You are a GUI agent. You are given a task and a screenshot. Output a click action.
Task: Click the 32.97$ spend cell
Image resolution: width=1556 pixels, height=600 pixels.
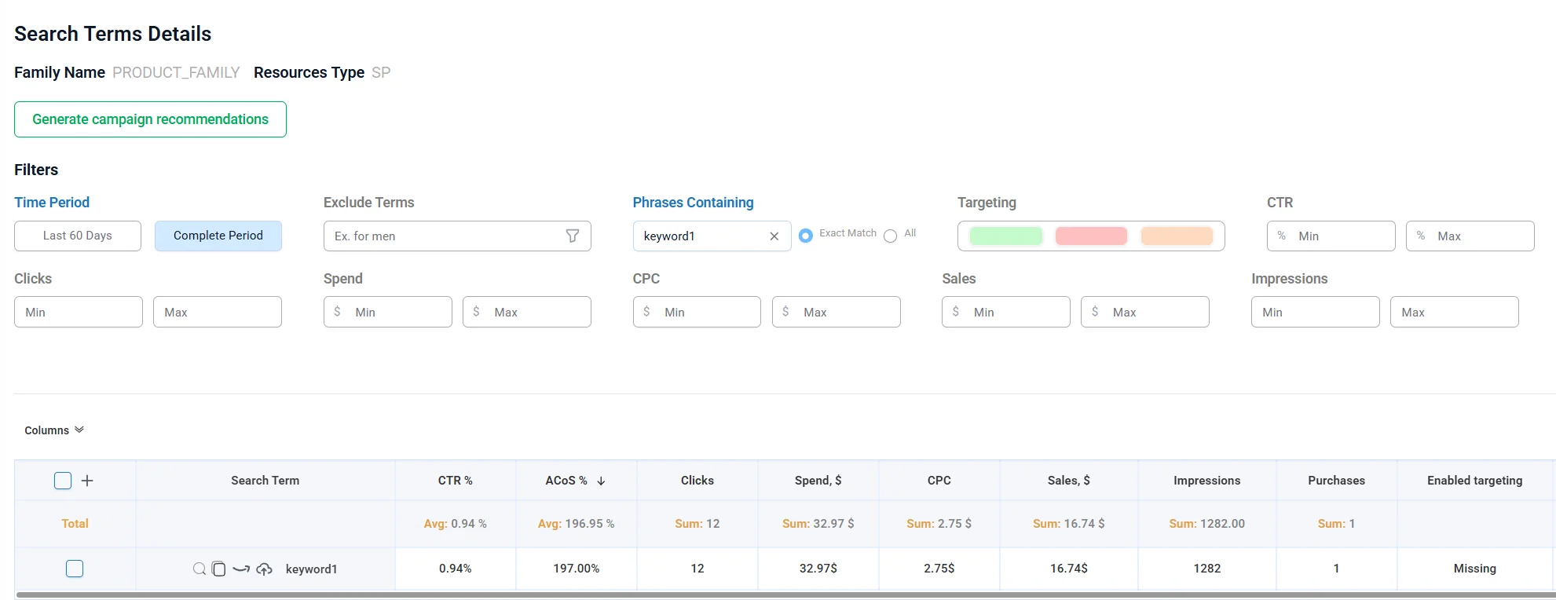tap(818, 569)
